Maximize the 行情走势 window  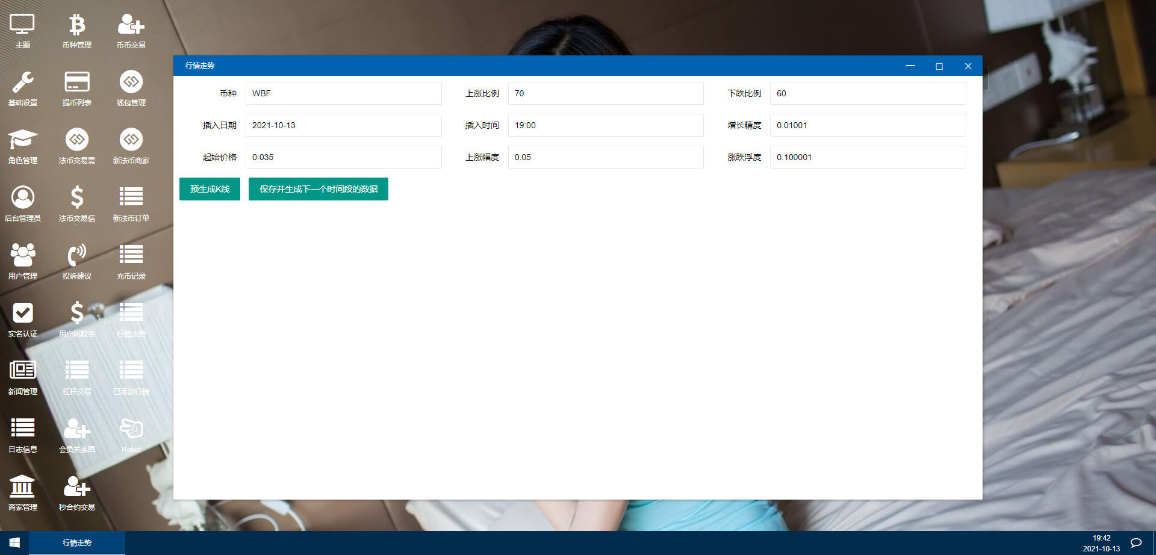[x=939, y=66]
